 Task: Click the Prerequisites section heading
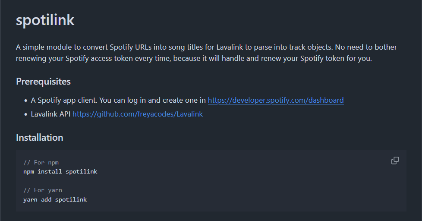43,81
